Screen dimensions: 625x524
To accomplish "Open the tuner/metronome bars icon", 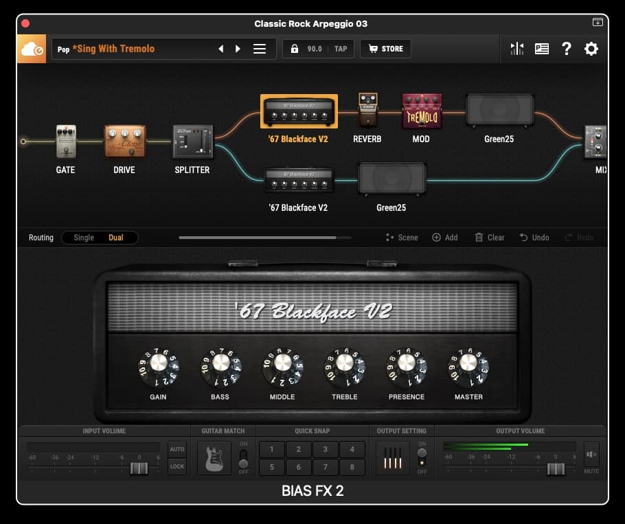I will pos(517,49).
